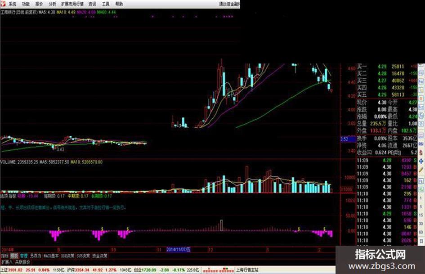
Task: Switch to 1-minute period button
Action: 421,198
